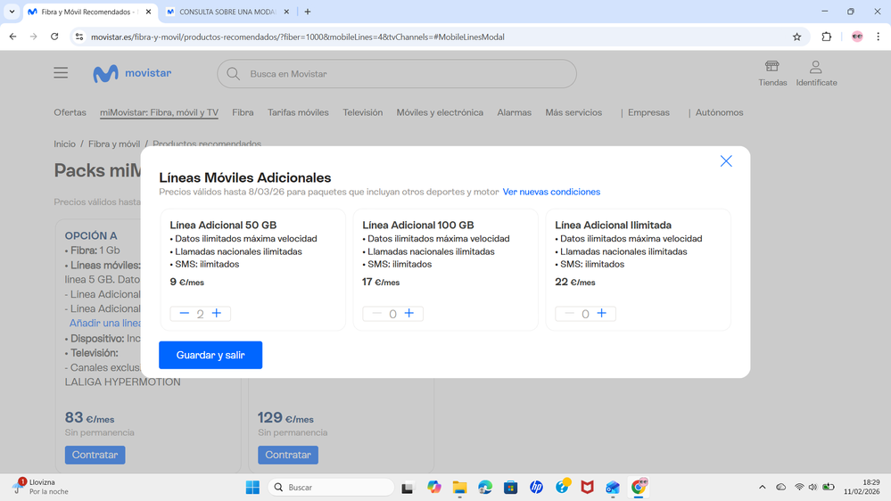The image size is (891, 501).
Task: Click the Movistar logo
Action: pos(132,74)
